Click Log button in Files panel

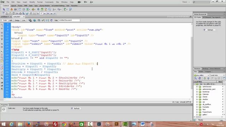tap(221, 120)
